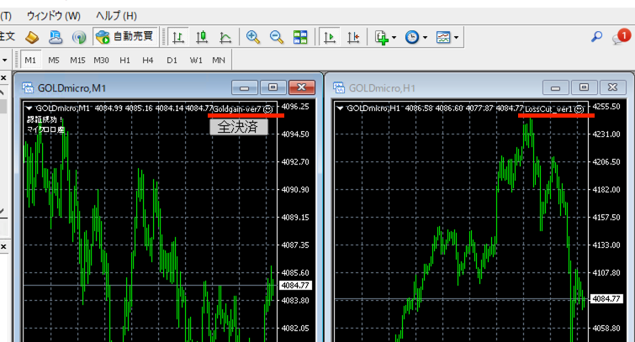The height and width of the screenshot is (342, 635).
Task: Toggle the 自動売買 auto-trading button
Action: pyautogui.click(x=125, y=37)
